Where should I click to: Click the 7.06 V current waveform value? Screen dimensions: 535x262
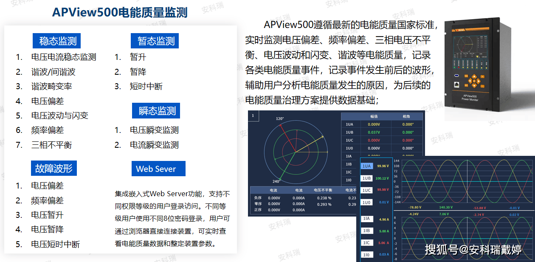tap(444, 214)
